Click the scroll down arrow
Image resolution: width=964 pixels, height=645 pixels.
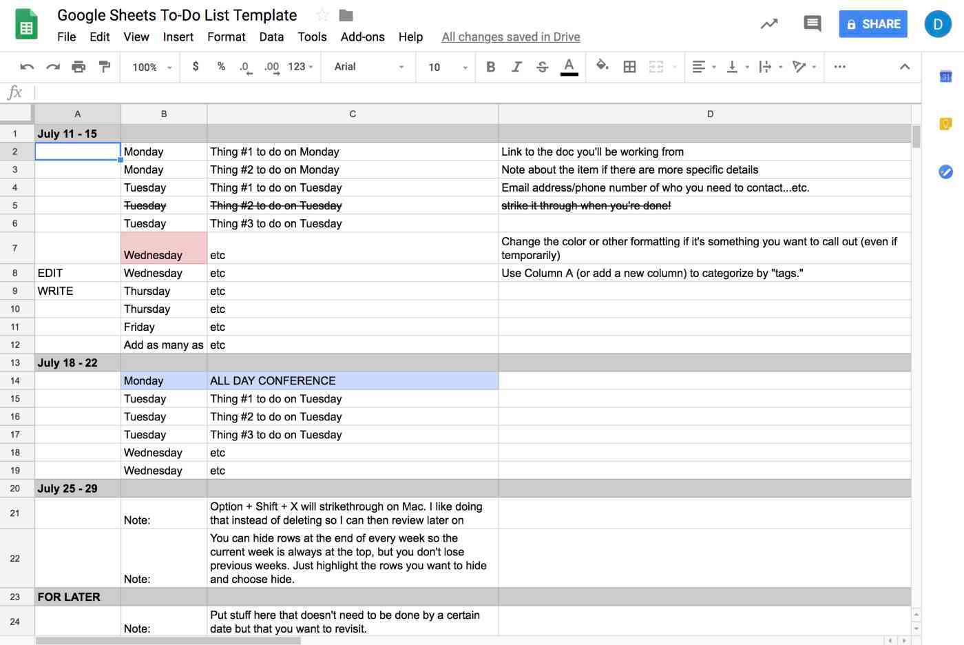[x=916, y=628]
